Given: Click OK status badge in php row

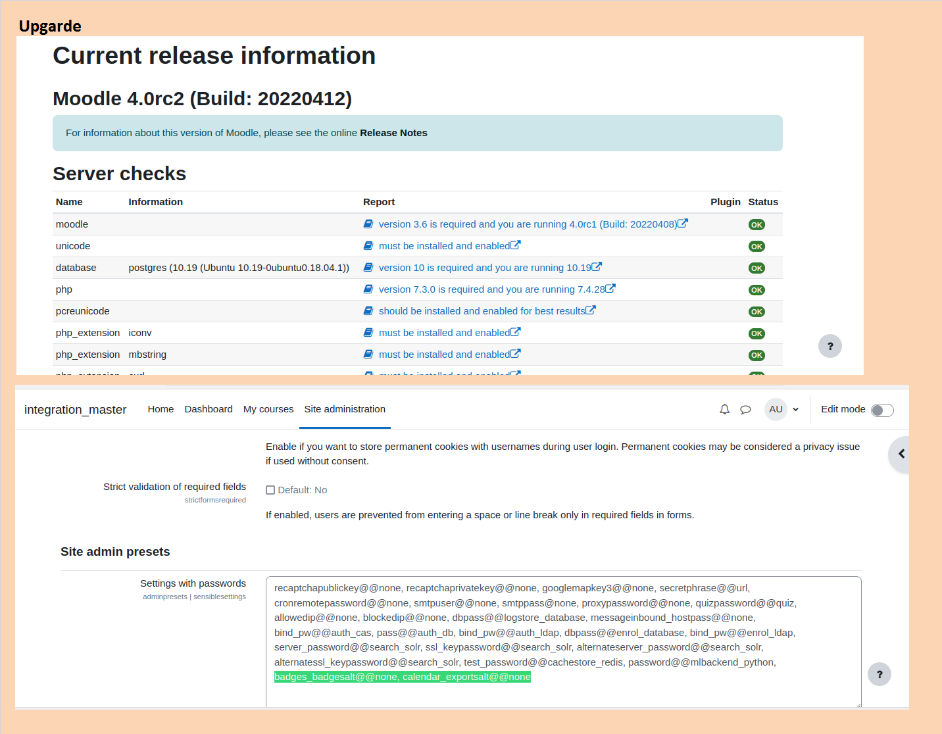Looking at the screenshot, I should [756, 290].
